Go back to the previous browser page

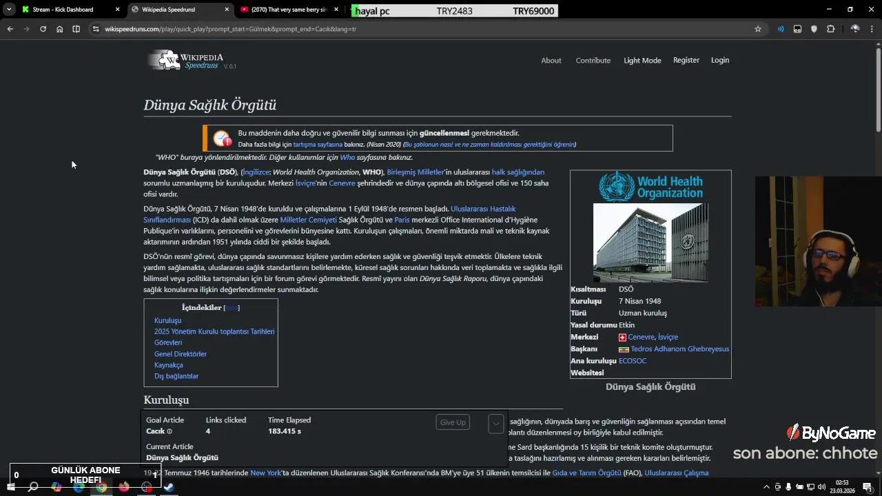(10, 29)
